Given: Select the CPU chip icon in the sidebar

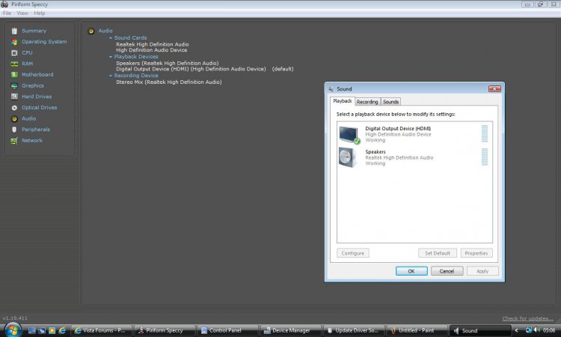Looking at the screenshot, I should click(14, 53).
